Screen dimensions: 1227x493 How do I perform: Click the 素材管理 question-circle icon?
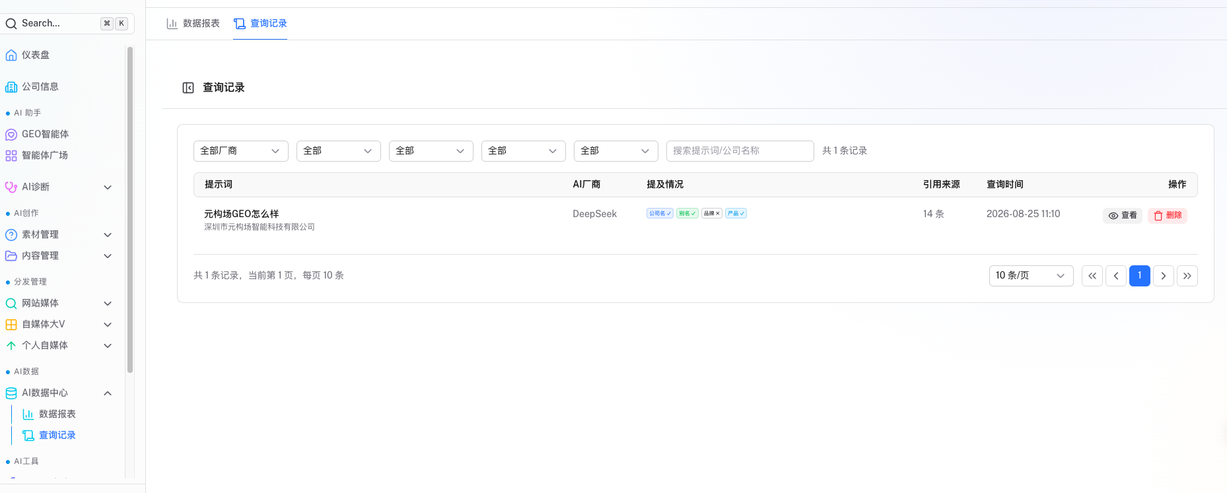pos(11,235)
